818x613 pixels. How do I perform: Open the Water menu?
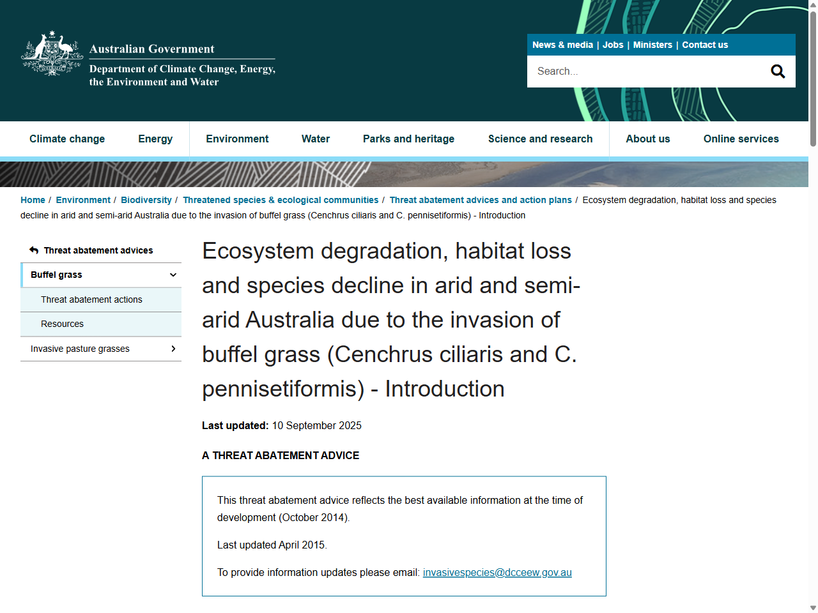point(316,139)
